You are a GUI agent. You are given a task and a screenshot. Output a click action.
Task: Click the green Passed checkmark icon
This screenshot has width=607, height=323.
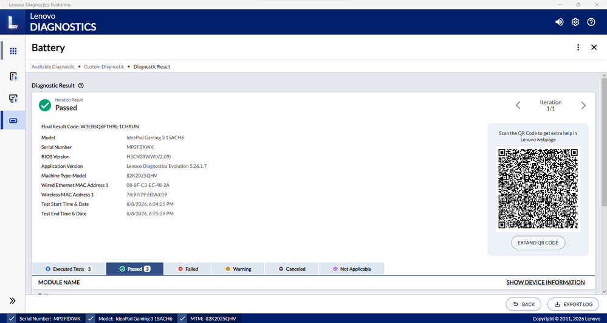[x=45, y=105]
